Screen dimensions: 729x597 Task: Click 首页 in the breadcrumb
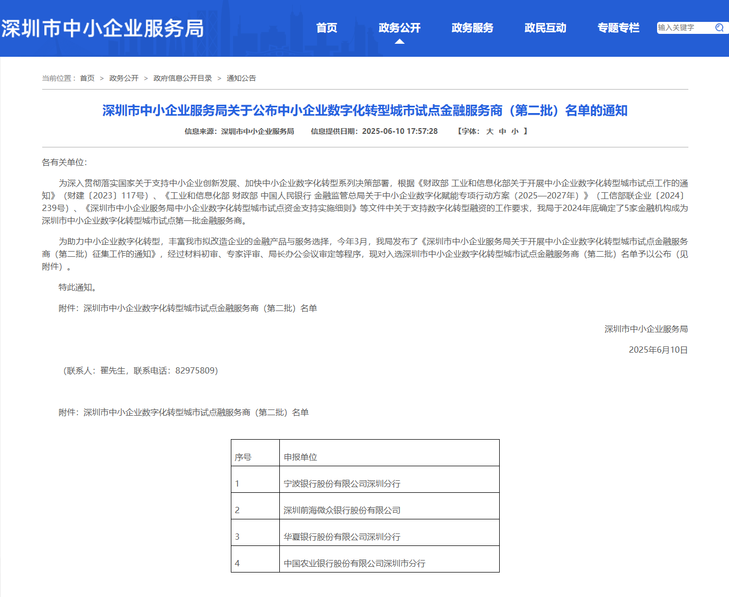point(87,78)
